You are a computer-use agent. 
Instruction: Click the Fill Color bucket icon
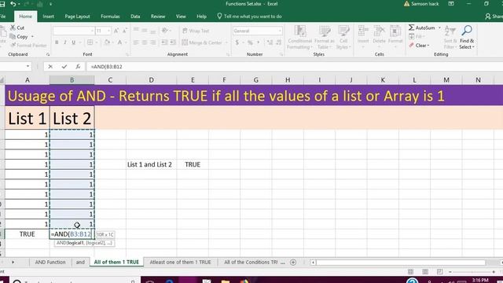[107, 42]
